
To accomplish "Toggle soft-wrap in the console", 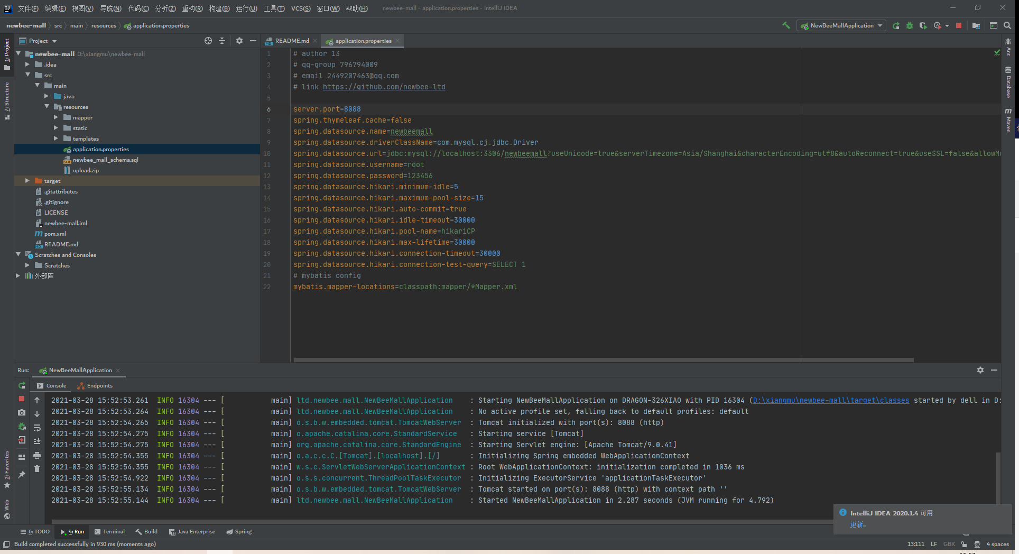I will pyautogui.click(x=37, y=428).
